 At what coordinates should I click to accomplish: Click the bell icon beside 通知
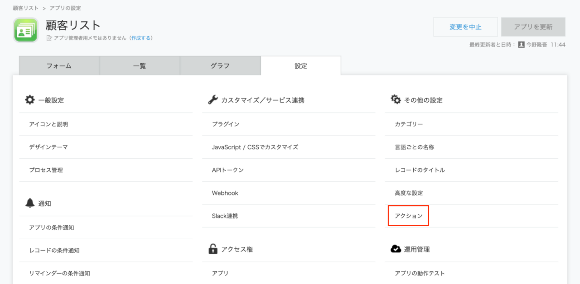coord(30,203)
